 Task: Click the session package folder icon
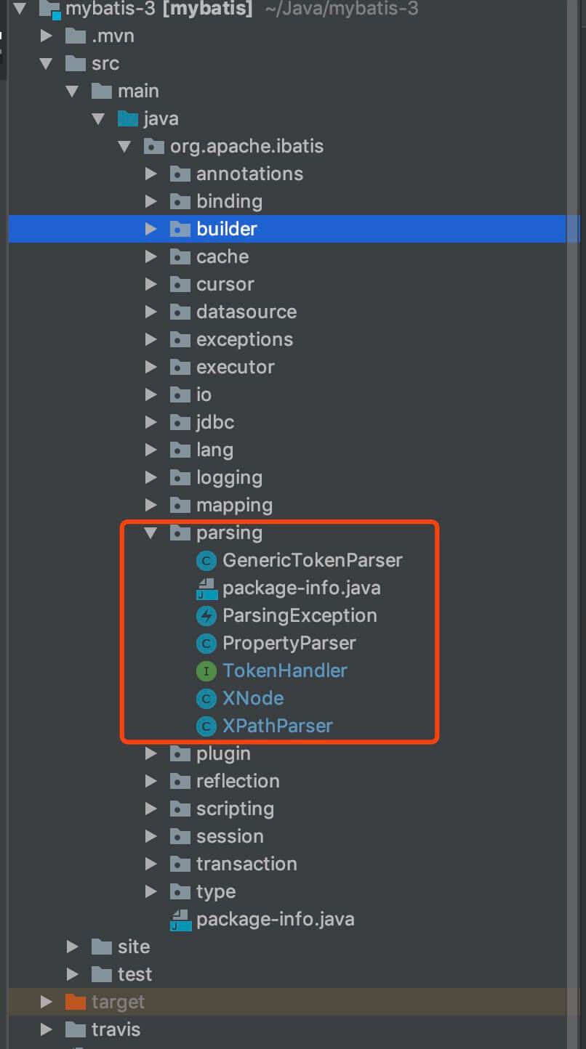click(x=180, y=836)
